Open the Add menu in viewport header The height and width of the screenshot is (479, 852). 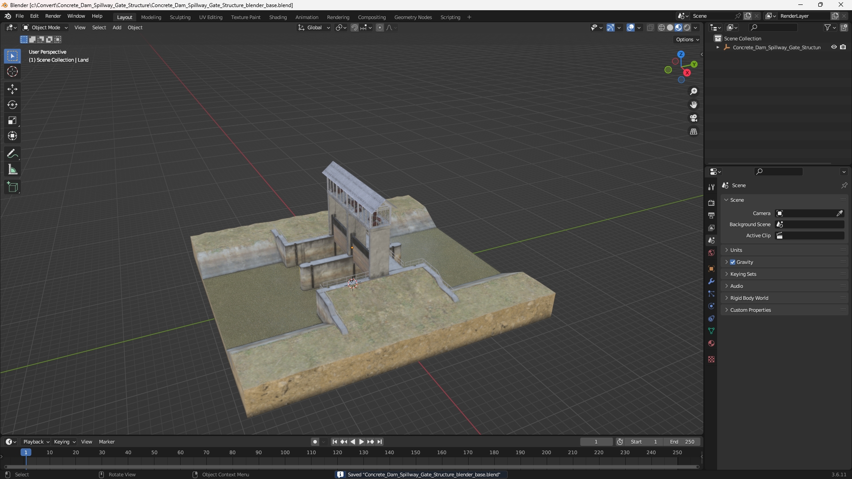117,27
